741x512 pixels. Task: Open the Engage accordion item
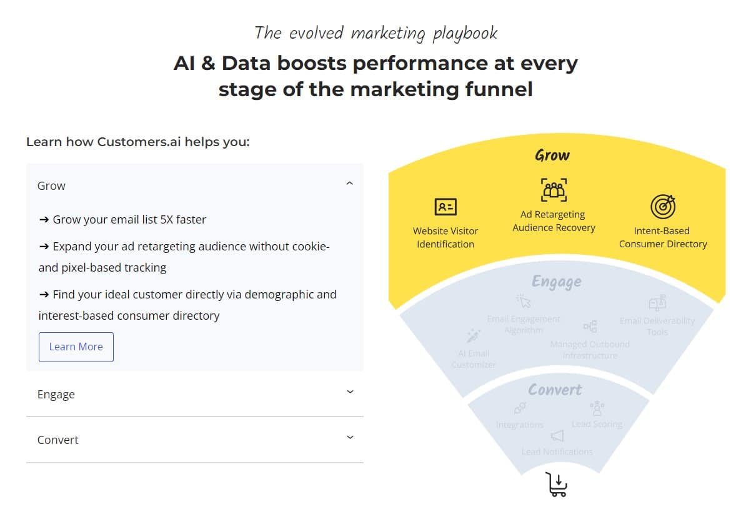point(56,395)
